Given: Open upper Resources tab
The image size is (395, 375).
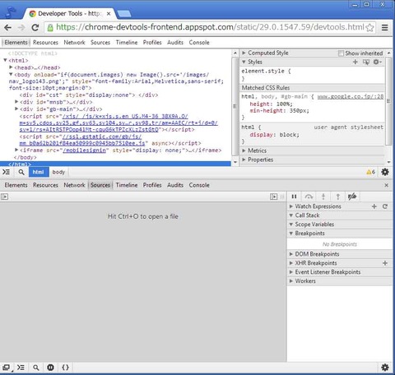Looking at the screenshot, I should [x=45, y=43].
